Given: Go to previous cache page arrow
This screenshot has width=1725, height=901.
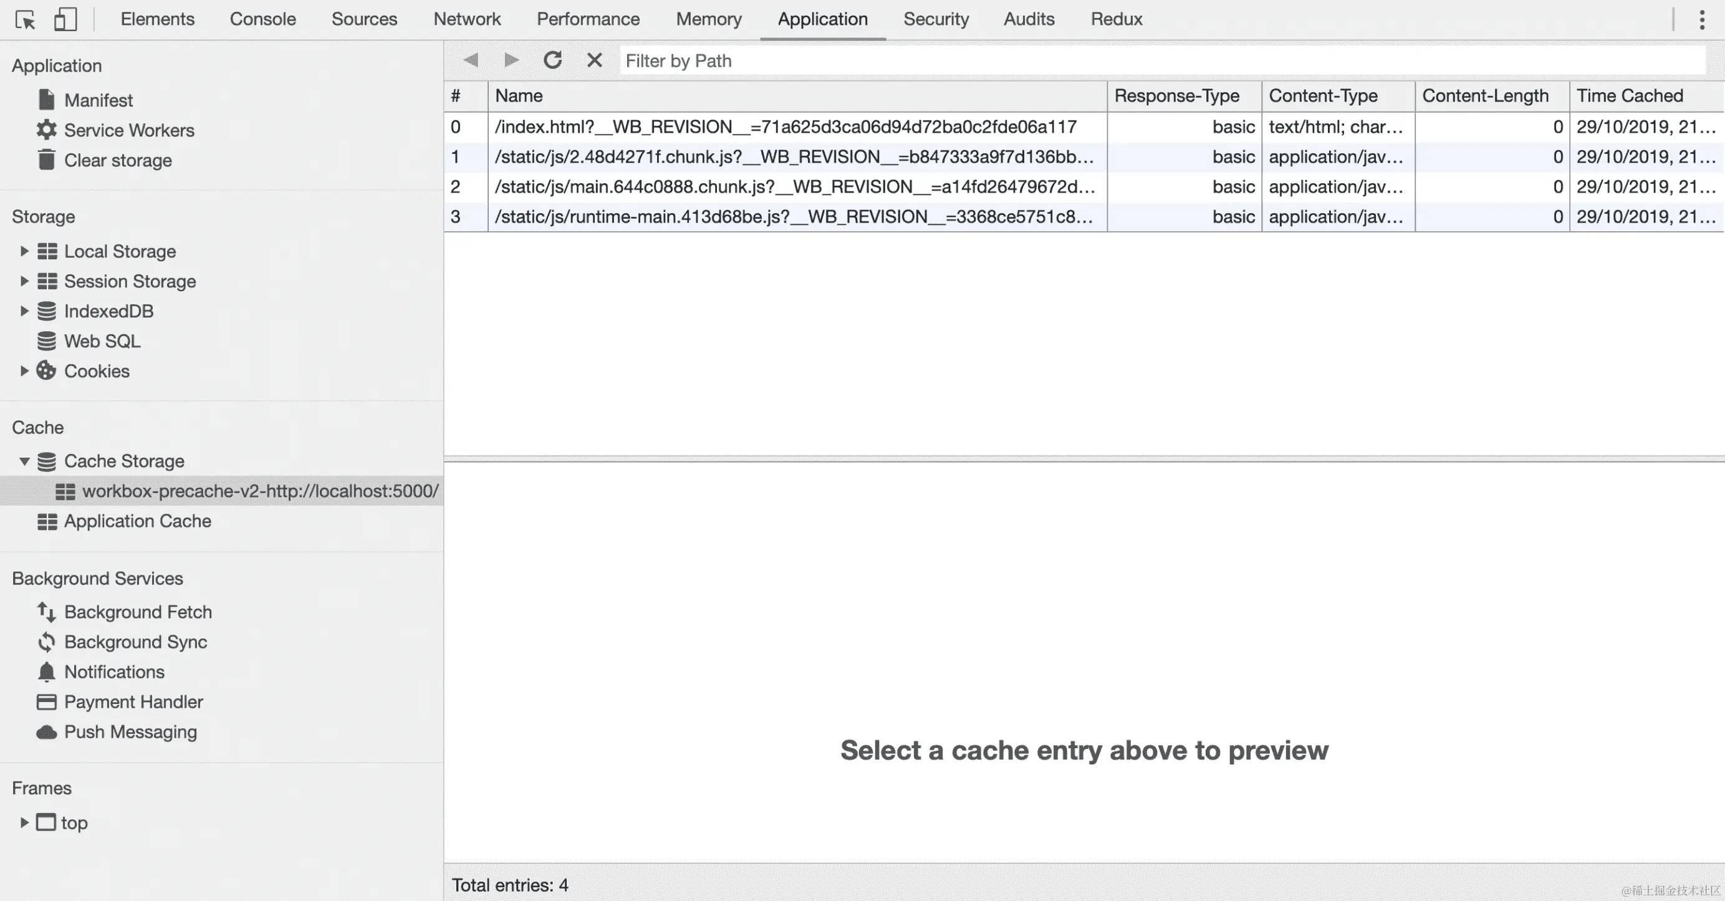Looking at the screenshot, I should pyautogui.click(x=471, y=60).
